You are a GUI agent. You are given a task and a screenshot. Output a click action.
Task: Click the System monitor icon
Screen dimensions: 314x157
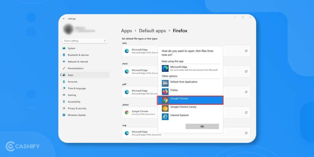[x=64, y=48]
